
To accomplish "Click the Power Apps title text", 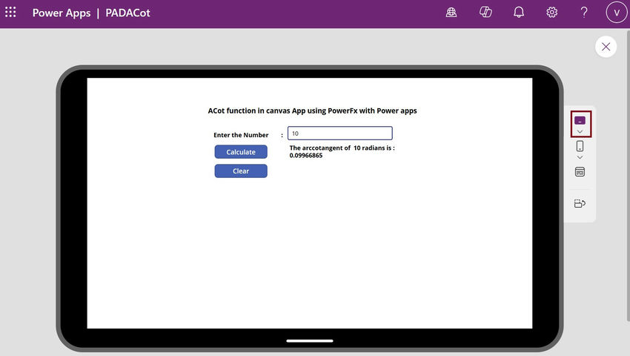I will coord(62,13).
